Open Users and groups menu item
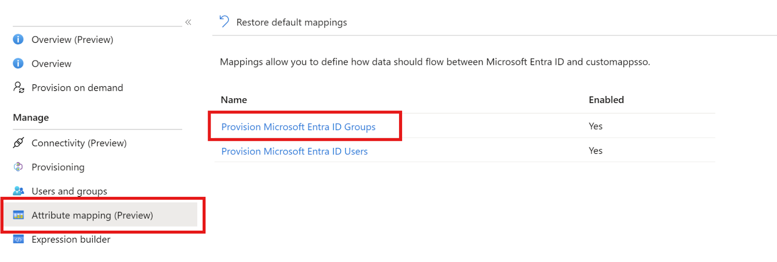 (69, 191)
